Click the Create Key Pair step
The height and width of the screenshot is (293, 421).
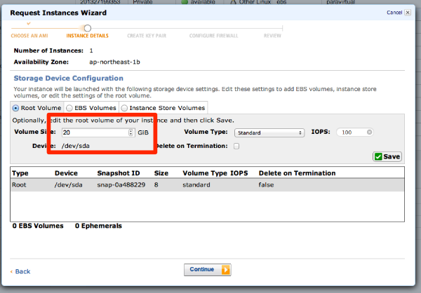(x=147, y=36)
